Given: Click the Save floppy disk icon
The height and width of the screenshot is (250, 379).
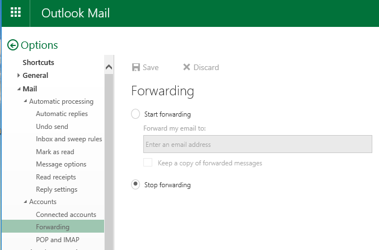Looking at the screenshot, I should (x=136, y=67).
